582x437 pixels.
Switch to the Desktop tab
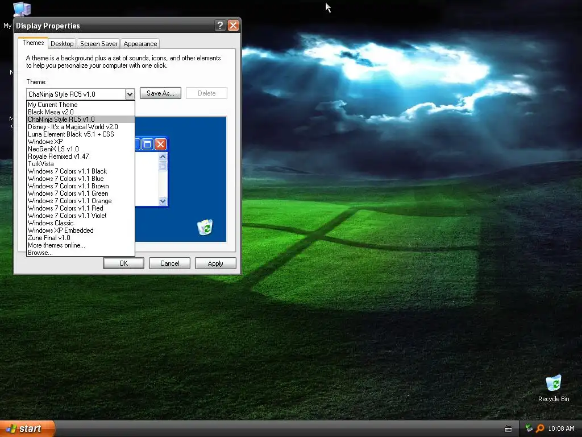[x=62, y=43]
